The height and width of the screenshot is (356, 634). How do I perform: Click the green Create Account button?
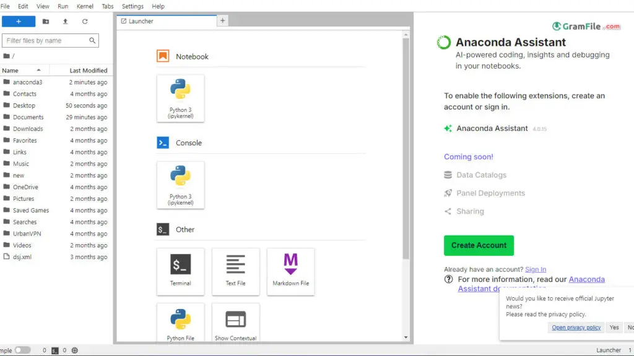pyautogui.click(x=479, y=245)
